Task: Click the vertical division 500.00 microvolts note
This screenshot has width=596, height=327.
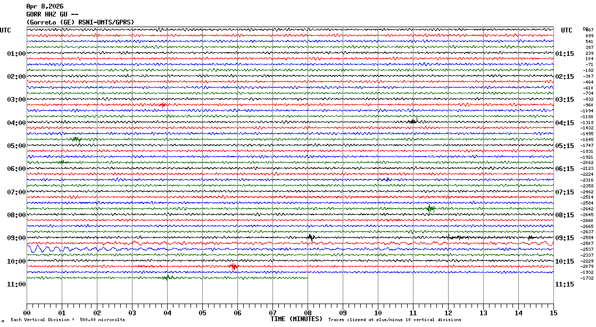Action: (x=68, y=320)
